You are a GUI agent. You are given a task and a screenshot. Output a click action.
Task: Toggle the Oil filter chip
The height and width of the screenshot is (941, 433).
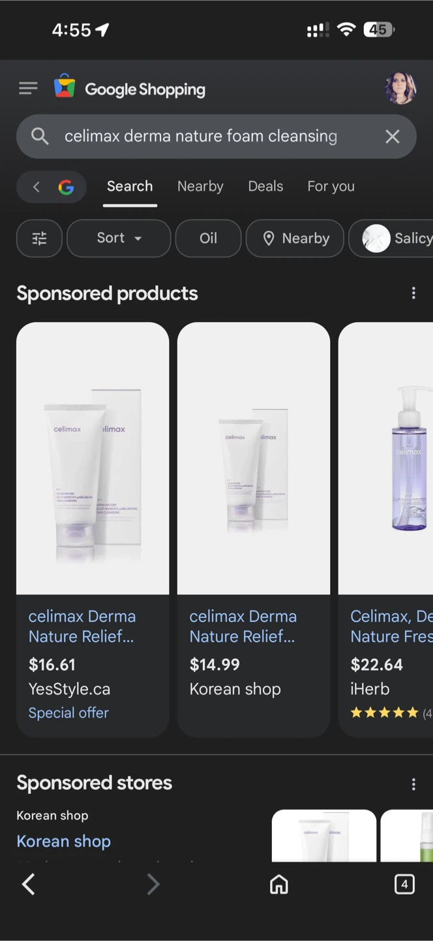208,239
